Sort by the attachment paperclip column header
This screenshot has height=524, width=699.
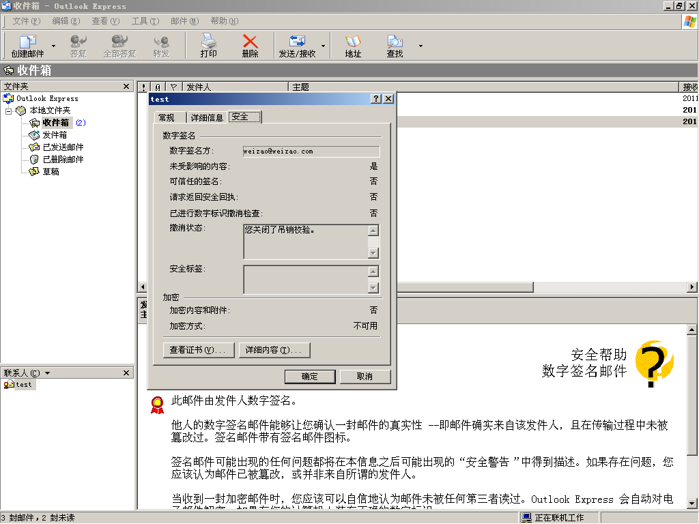click(x=158, y=87)
